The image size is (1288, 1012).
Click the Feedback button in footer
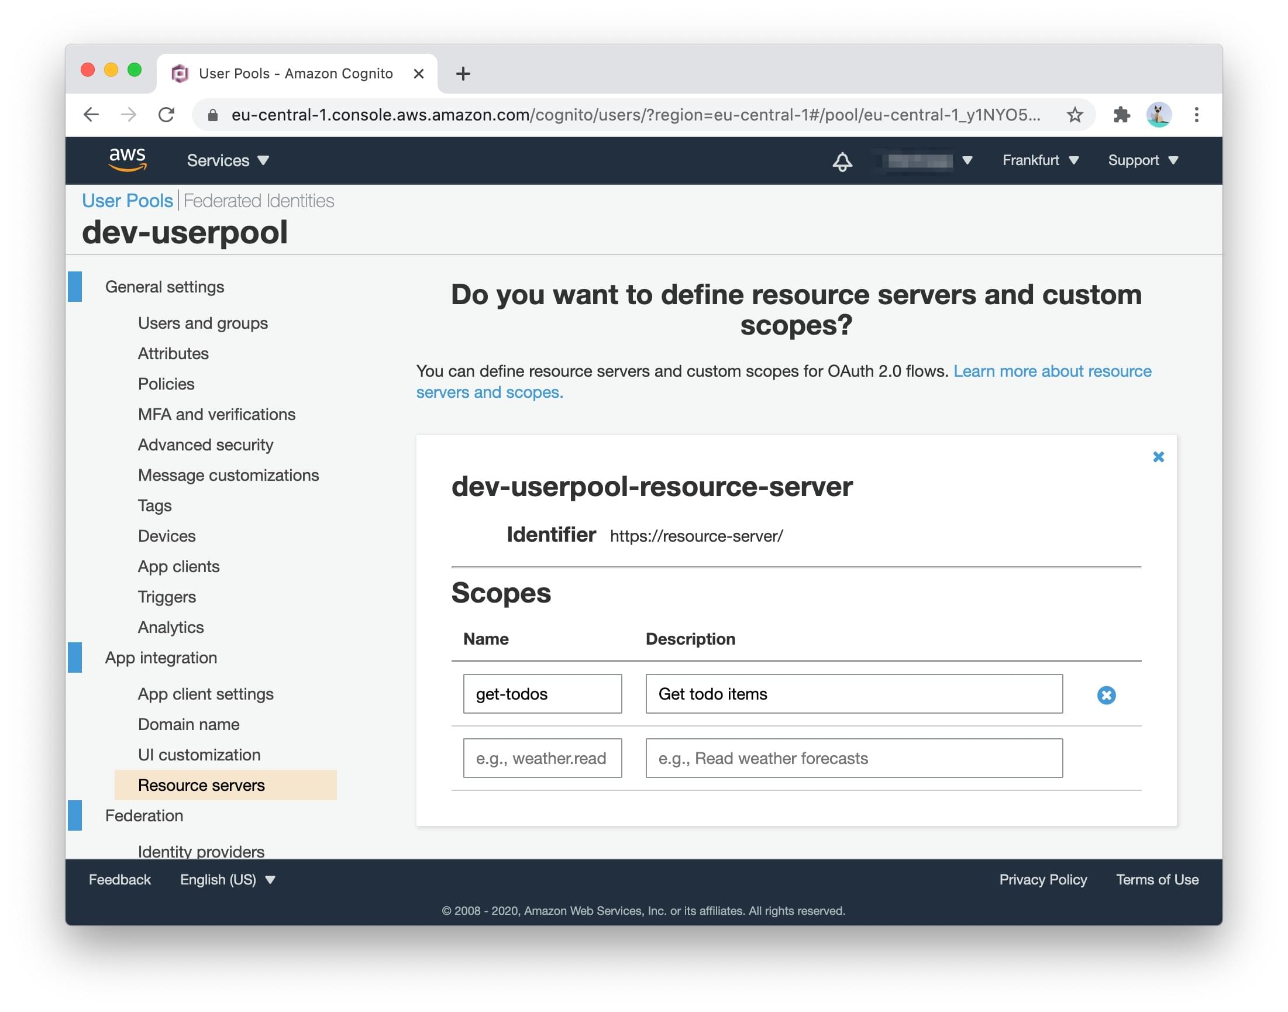coord(120,879)
